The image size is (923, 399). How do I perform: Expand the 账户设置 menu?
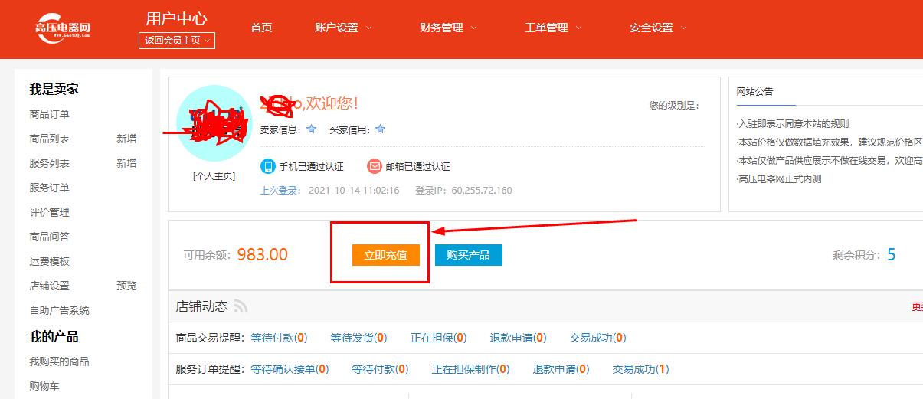(343, 28)
